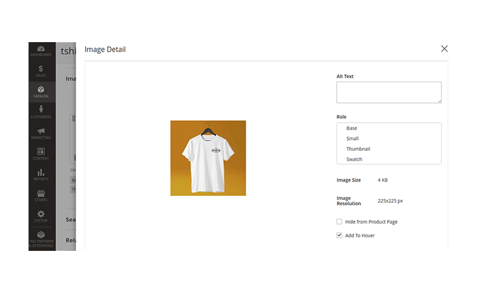Image resolution: width=485 pixels, height=293 pixels.
Task: Pick the Swatch role option
Action: point(354,159)
